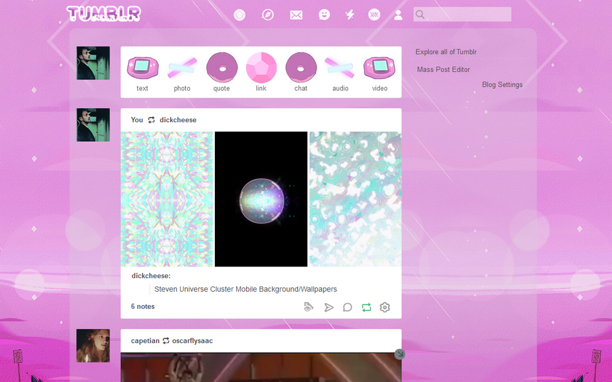Screen dimensions: 612x382
Task: Open the compass explore icon
Action: (x=267, y=15)
